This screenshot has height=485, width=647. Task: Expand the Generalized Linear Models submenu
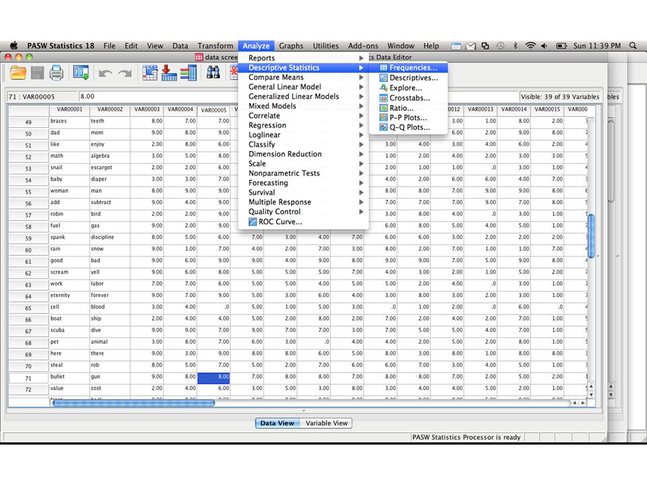pos(303,96)
